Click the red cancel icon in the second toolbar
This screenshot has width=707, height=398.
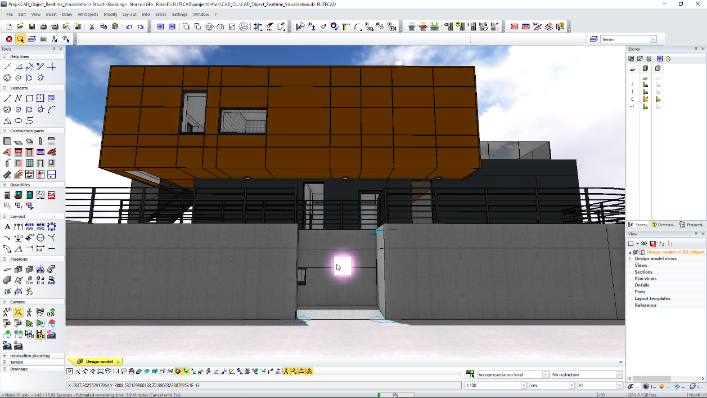pos(8,39)
